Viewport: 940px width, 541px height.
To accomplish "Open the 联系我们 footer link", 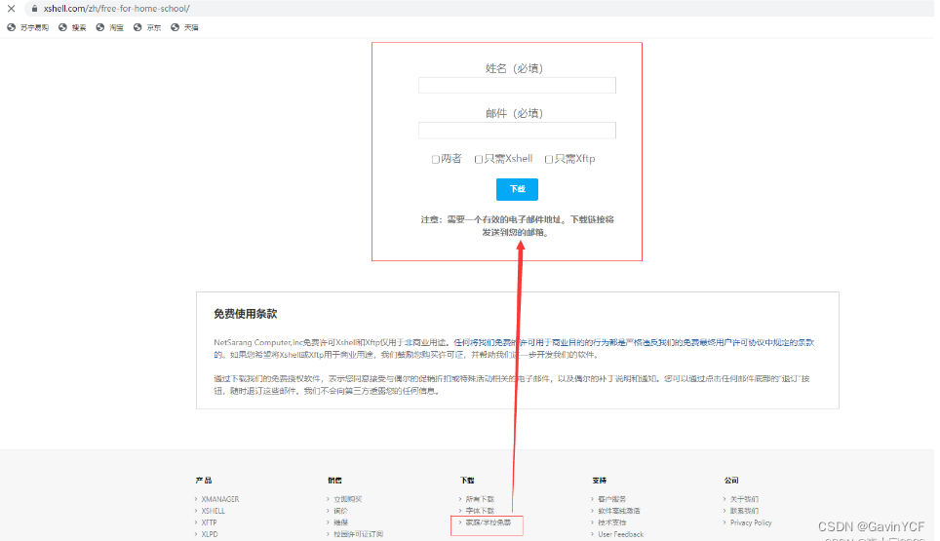I will click(x=744, y=511).
